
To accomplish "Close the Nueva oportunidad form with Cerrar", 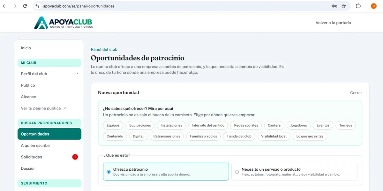I will pyautogui.click(x=356, y=93).
